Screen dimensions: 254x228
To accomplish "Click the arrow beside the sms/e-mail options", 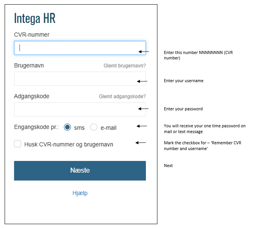I will pos(142,126).
